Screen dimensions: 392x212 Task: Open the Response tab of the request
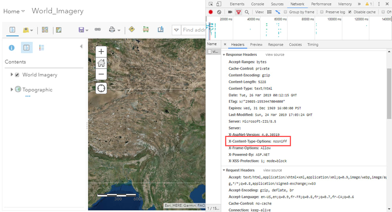[x=276, y=45]
